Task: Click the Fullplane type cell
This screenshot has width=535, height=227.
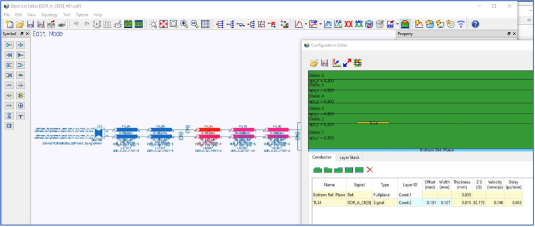Action: click(x=385, y=195)
